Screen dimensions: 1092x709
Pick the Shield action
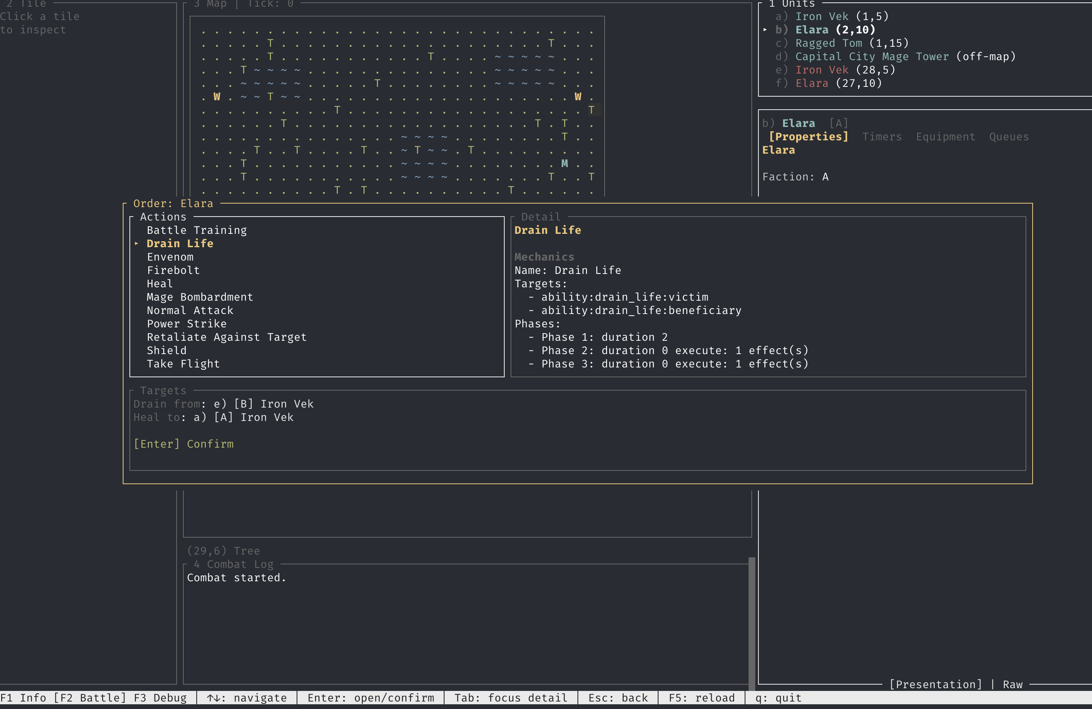click(166, 350)
